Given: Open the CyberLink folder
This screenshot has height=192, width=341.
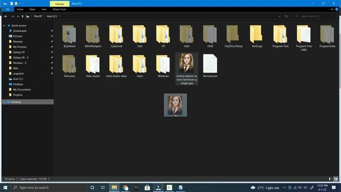Looking at the screenshot, I should pyautogui.click(x=116, y=36).
